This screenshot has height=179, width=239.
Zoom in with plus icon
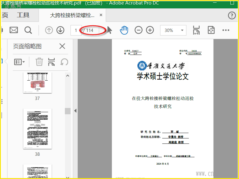[150, 30]
